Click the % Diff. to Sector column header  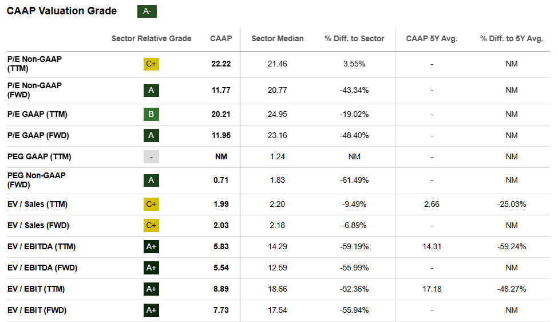click(354, 39)
